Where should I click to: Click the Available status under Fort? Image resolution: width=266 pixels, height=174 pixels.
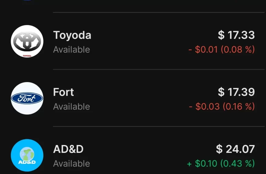72,107
